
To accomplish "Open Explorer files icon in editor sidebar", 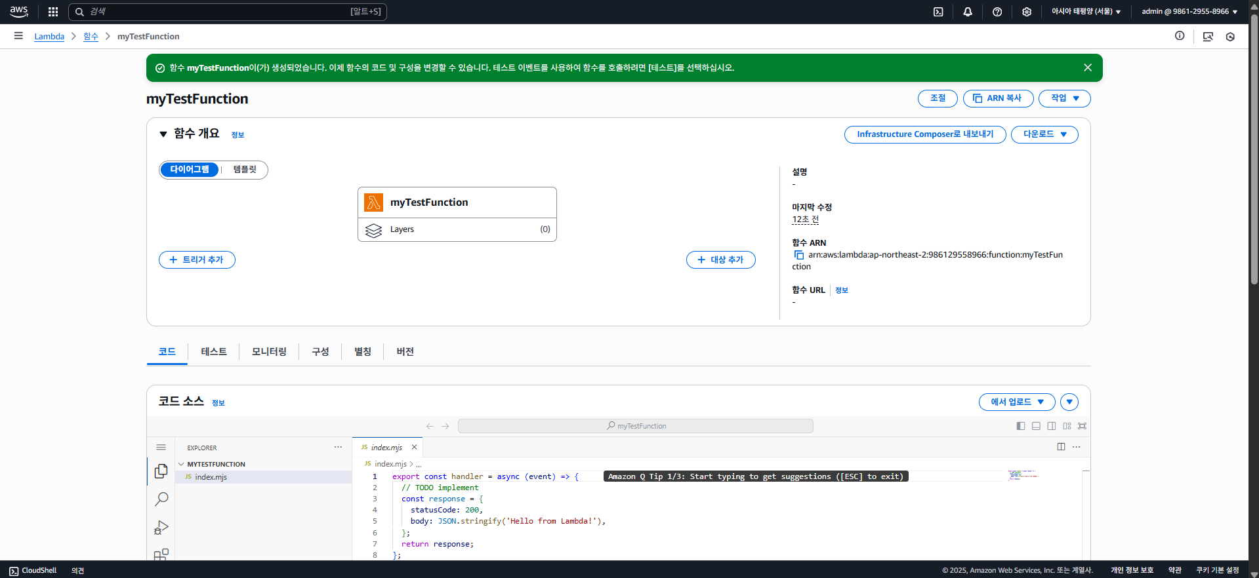I will (161, 471).
